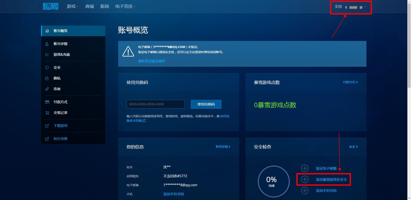Click the home icon beside 账号概览
This screenshot has width=411, height=200.
[47, 31]
